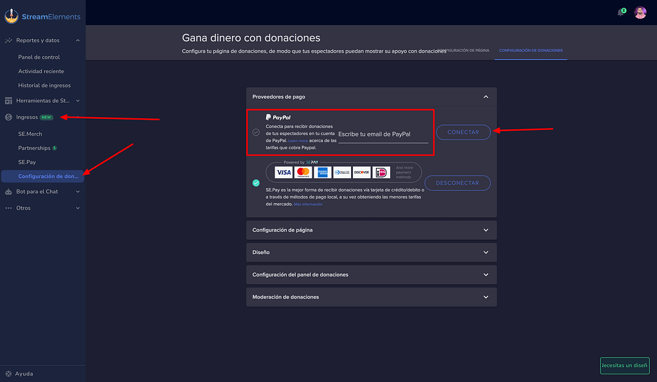Viewport: 657px width, 382px height.
Task: Open the user profile avatar
Action: [x=640, y=13]
